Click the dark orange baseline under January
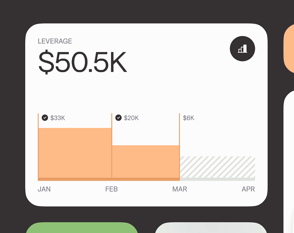The image size is (294, 233). tap(75, 179)
